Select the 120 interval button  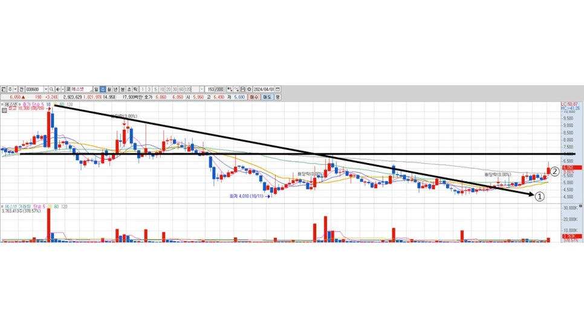coord(187,89)
